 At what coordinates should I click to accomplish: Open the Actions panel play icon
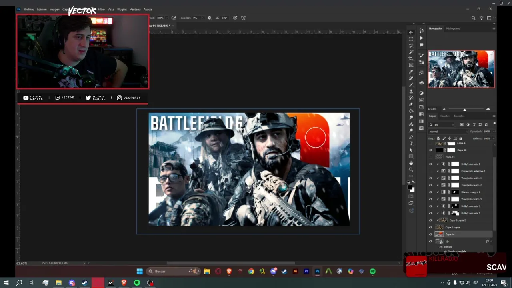421,38
